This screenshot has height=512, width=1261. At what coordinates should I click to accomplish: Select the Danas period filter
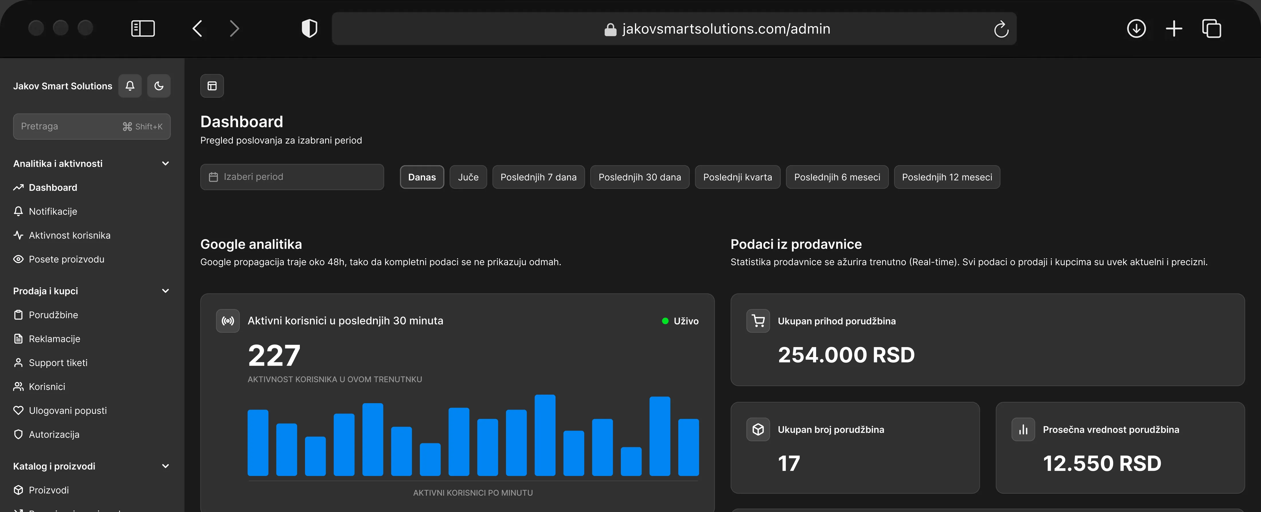tap(422, 177)
